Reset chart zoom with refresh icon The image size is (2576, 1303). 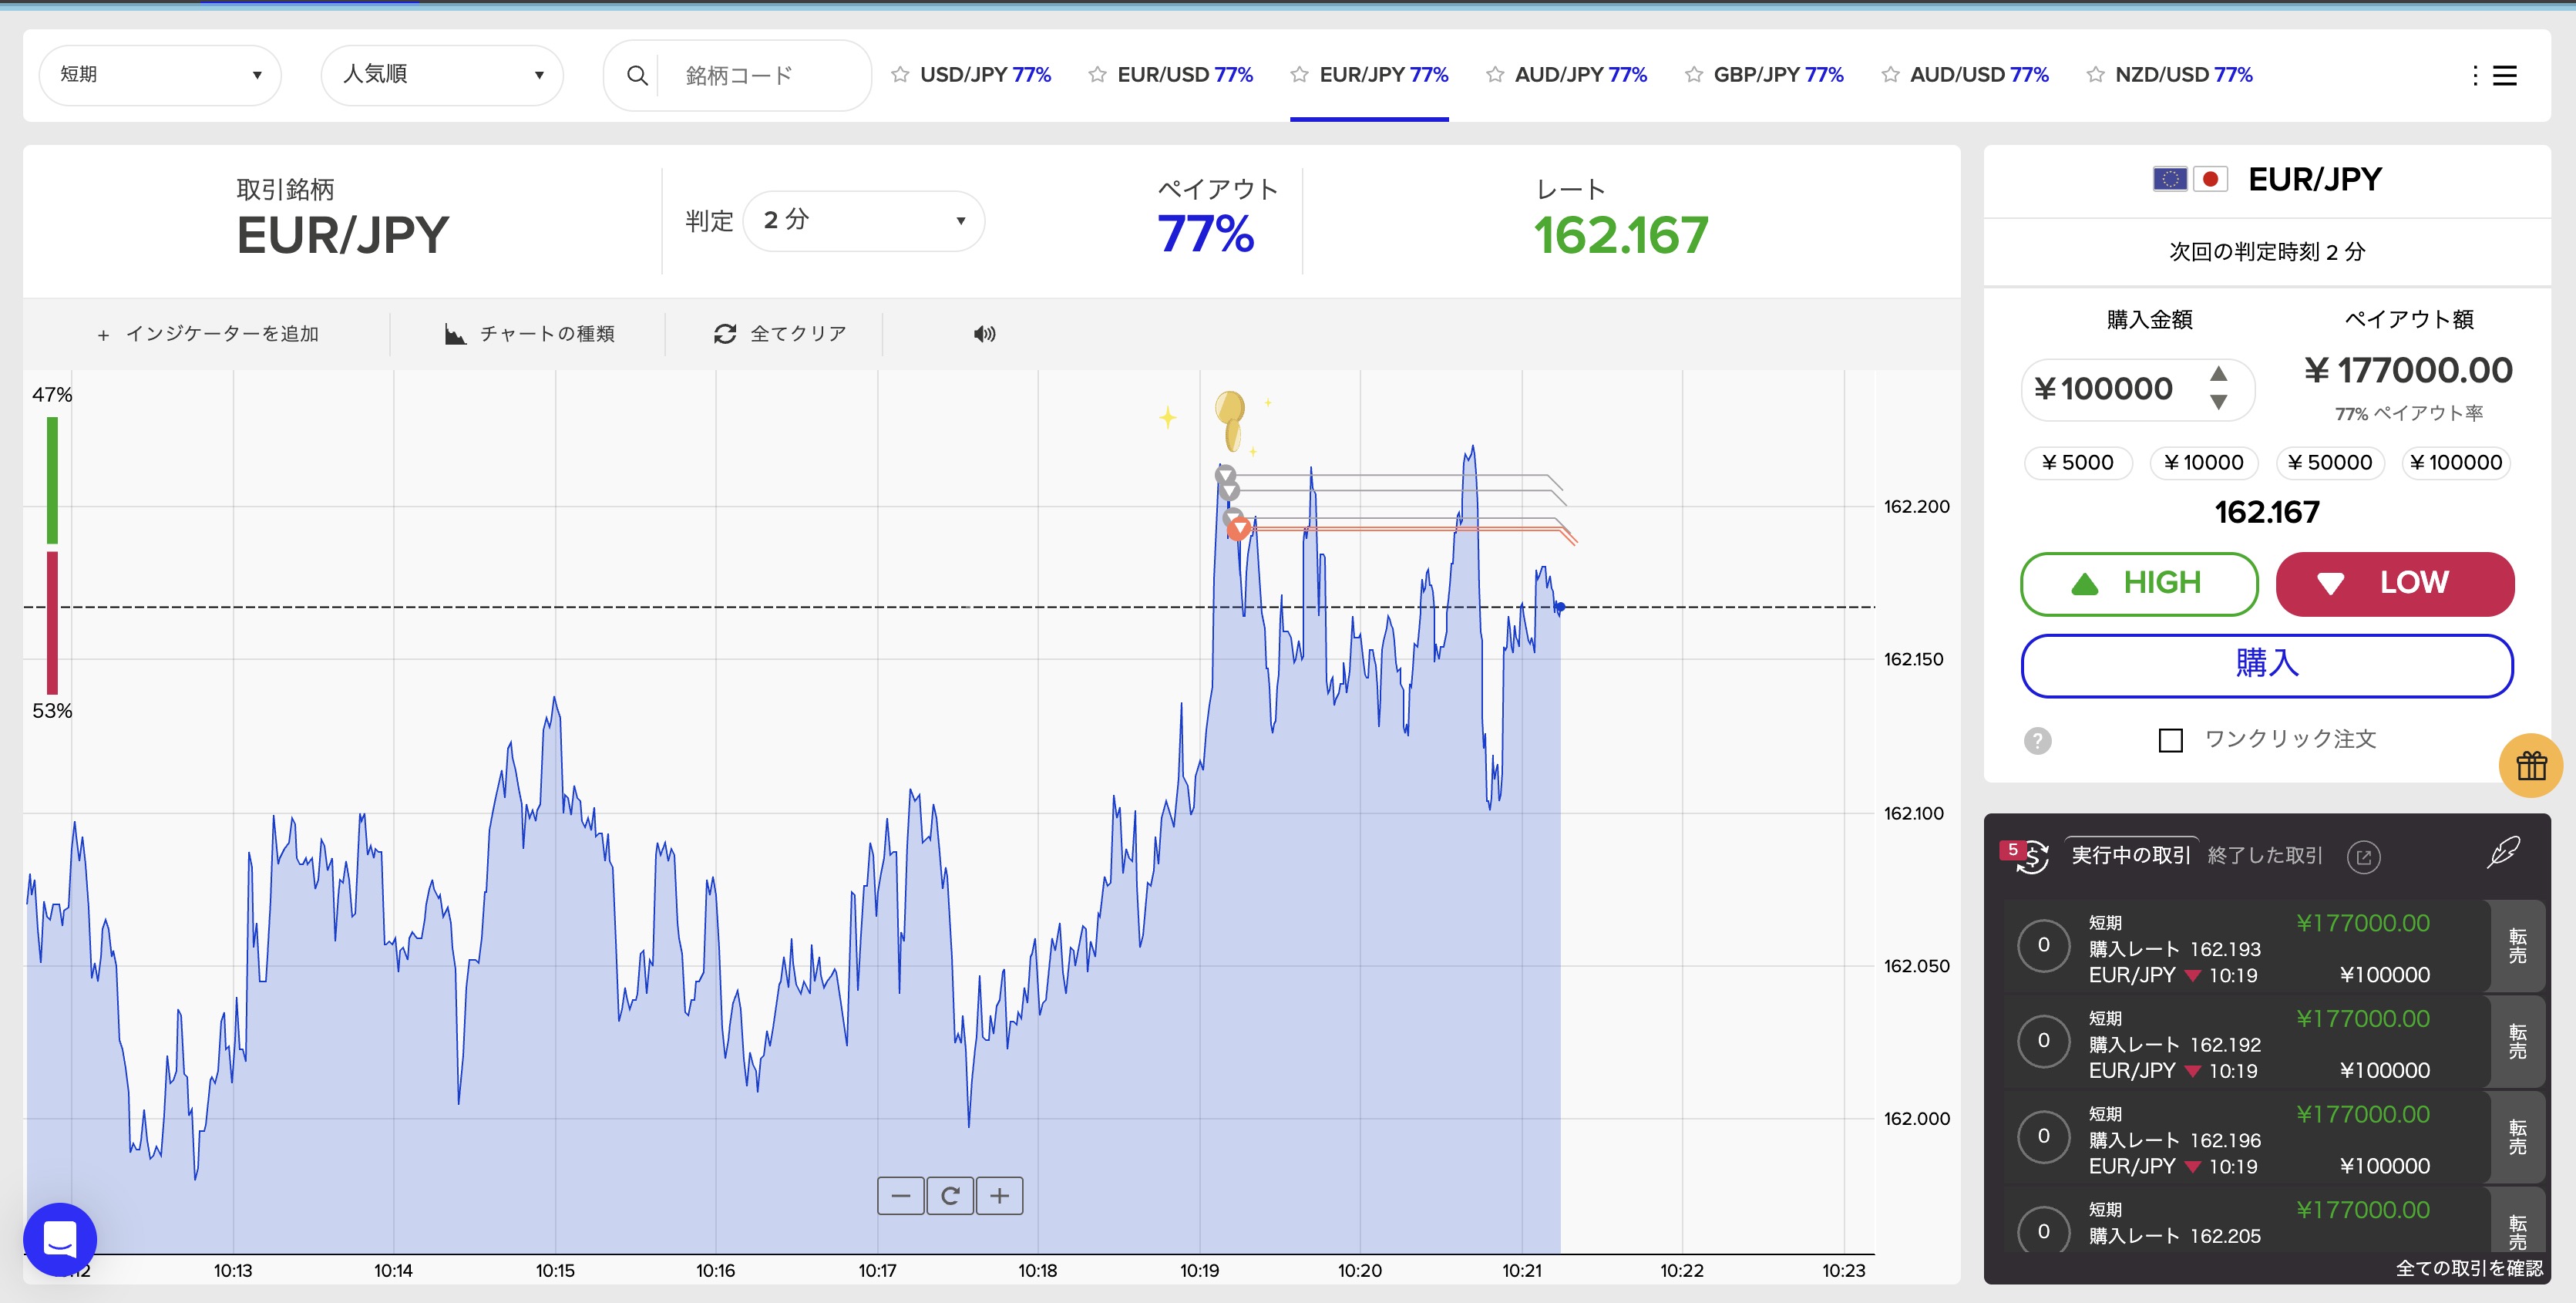coord(950,1196)
